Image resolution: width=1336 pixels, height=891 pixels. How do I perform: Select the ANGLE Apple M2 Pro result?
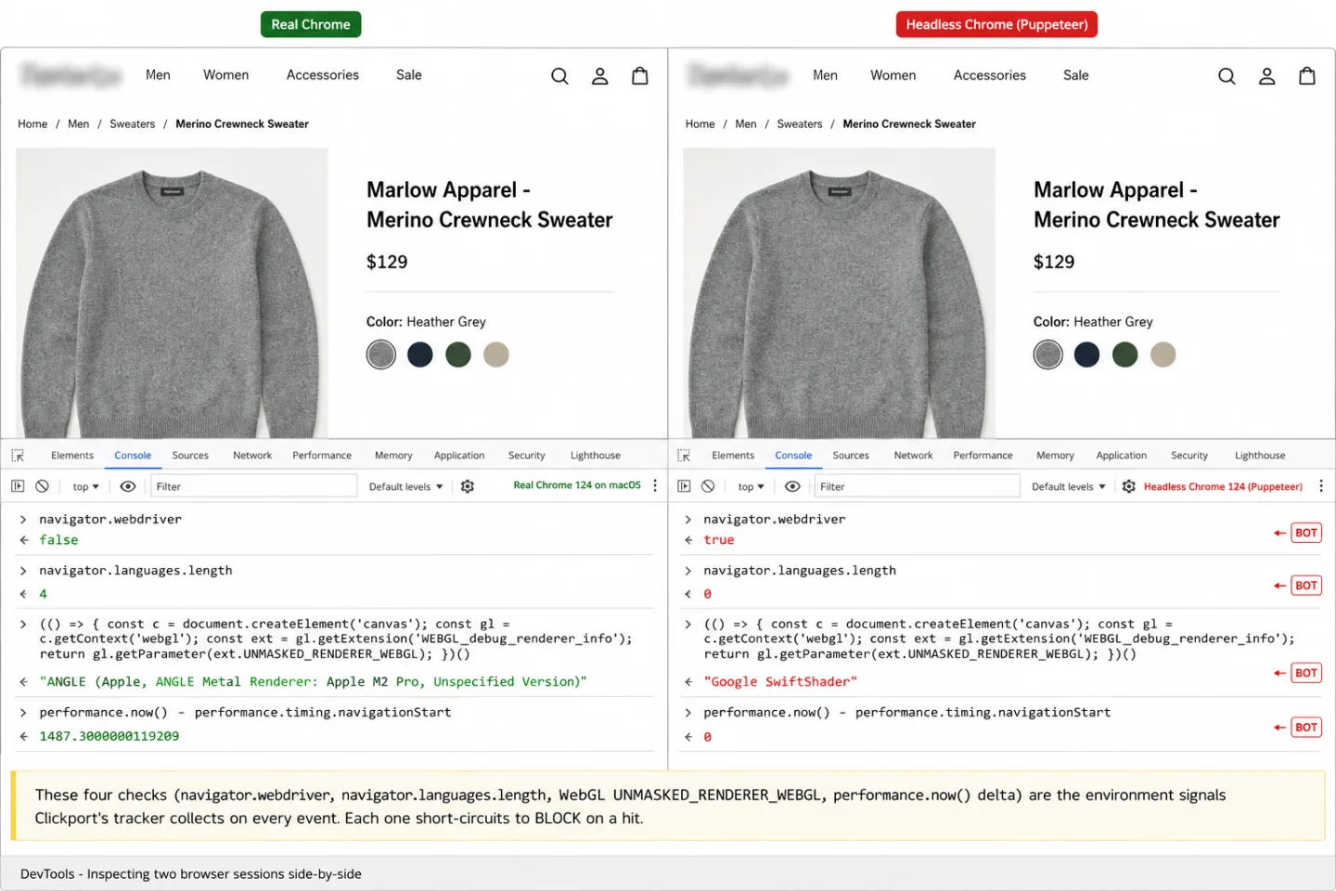tap(313, 682)
